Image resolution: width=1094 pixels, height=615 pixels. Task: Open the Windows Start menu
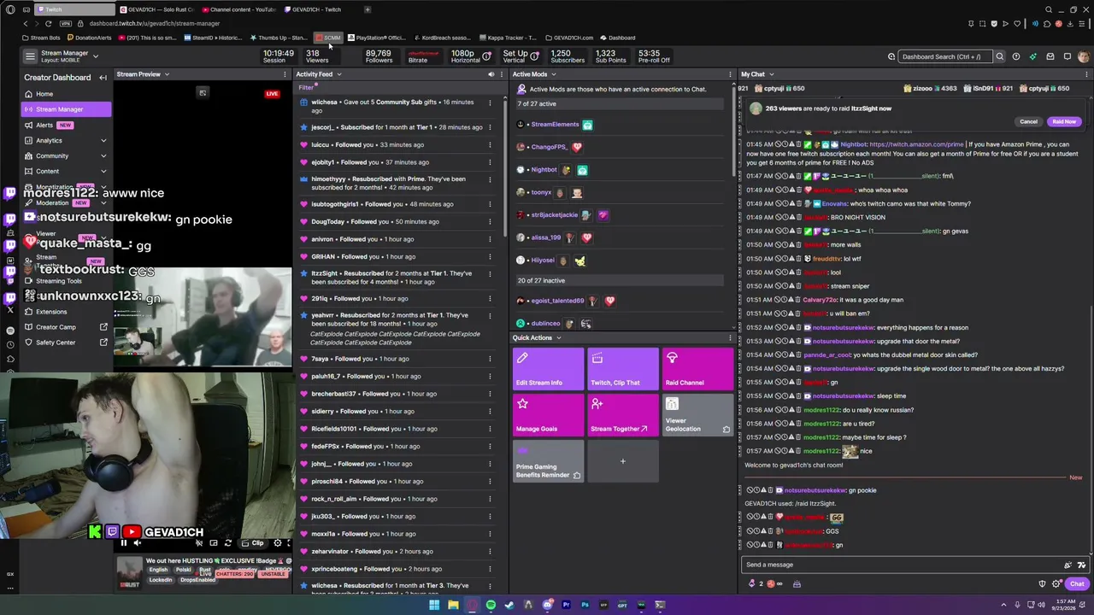(x=434, y=605)
